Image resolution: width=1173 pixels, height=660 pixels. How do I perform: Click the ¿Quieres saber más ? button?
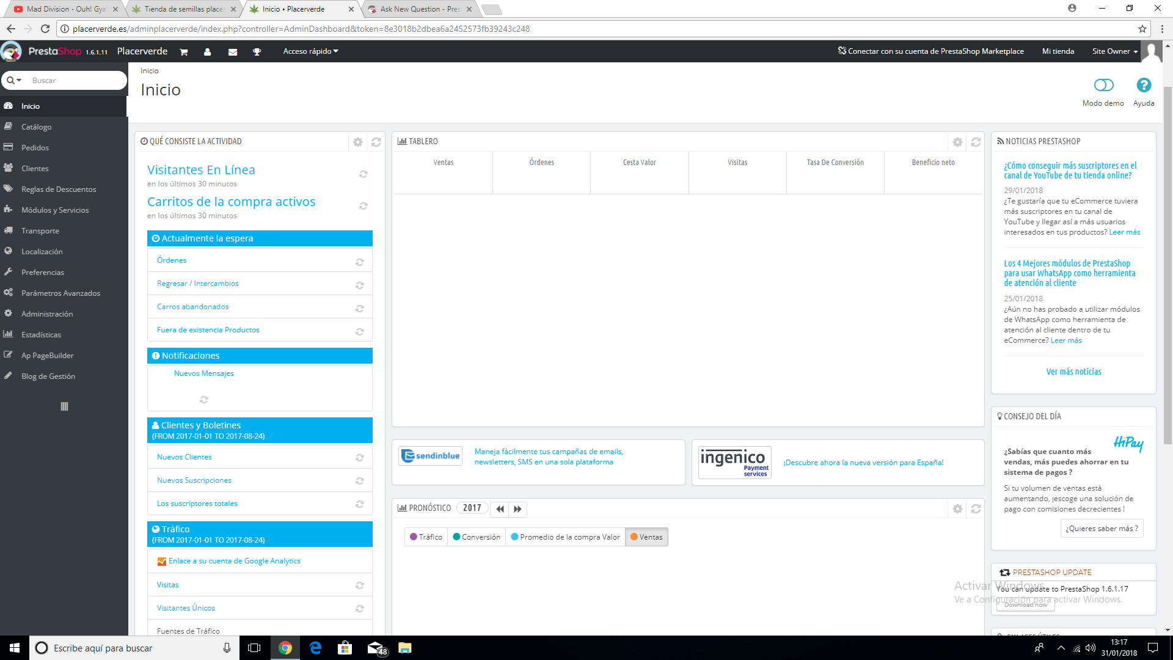click(x=1102, y=529)
